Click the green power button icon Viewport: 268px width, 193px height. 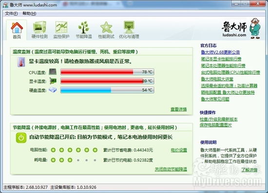tap(21, 138)
